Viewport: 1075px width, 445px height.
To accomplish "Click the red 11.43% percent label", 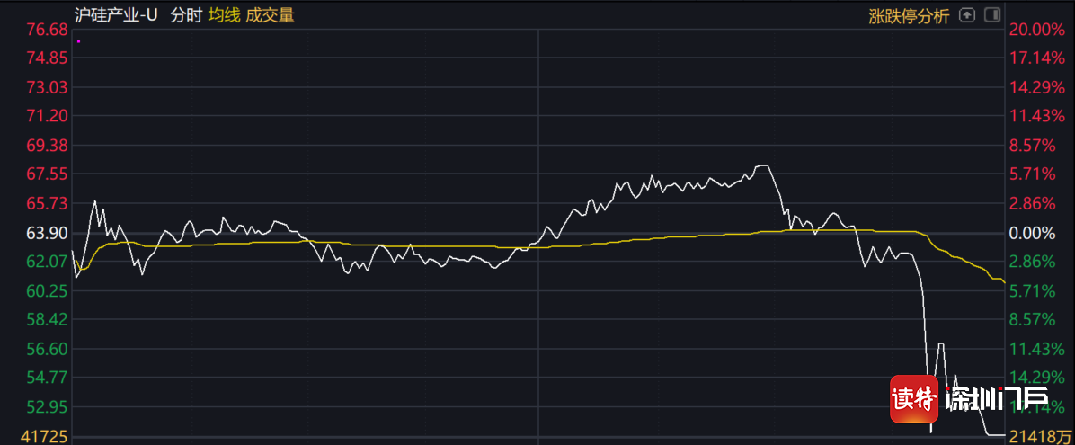I will 1036,116.
